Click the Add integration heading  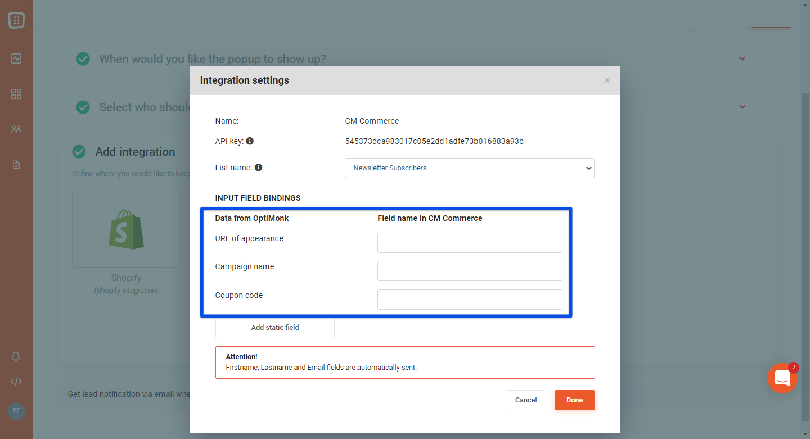click(x=136, y=152)
